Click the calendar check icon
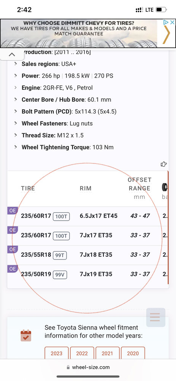The width and height of the screenshot is (176, 381). point(26,336)
